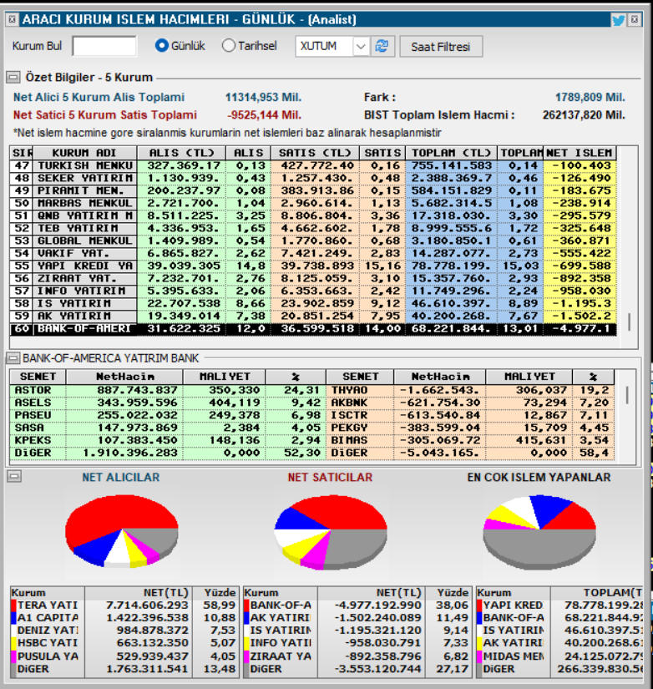
Task: Click MIDAS MEN in most active legend
Action: tap(514, 656)
